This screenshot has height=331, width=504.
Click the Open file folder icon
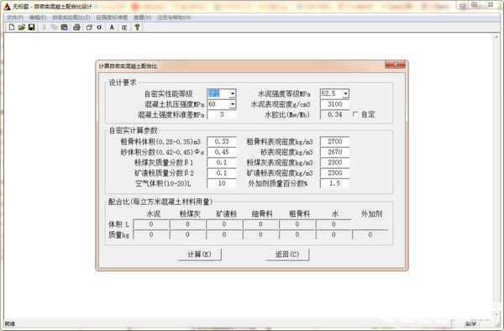22,28
